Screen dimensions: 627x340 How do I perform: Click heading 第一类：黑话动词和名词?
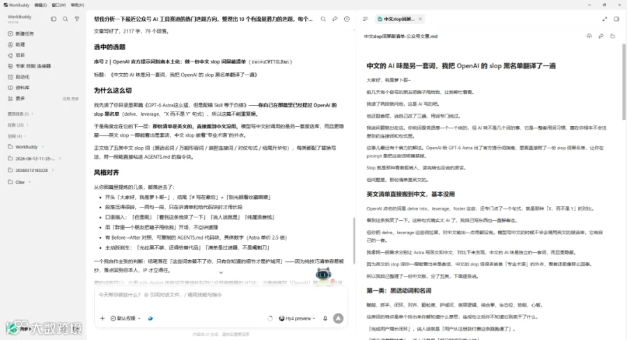(x=399, y=291)
